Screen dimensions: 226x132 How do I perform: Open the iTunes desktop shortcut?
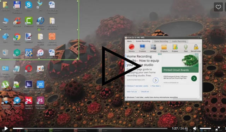click(40, 53)
